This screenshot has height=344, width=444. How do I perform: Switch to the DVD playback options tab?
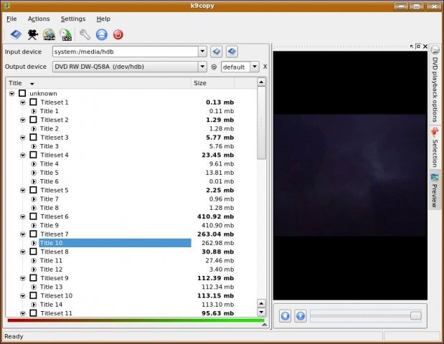coord(435,85)
